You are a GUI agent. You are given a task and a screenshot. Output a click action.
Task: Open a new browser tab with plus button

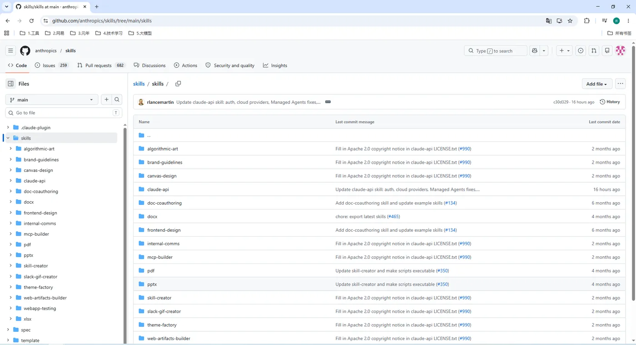coord(97,7)
